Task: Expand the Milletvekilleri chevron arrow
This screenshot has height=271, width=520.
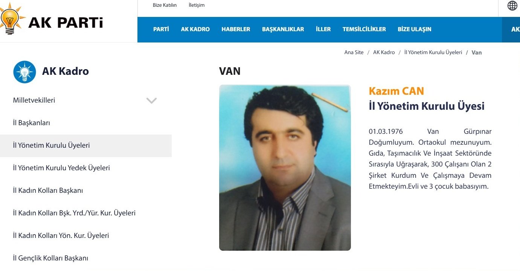Action: pos(151,100)
